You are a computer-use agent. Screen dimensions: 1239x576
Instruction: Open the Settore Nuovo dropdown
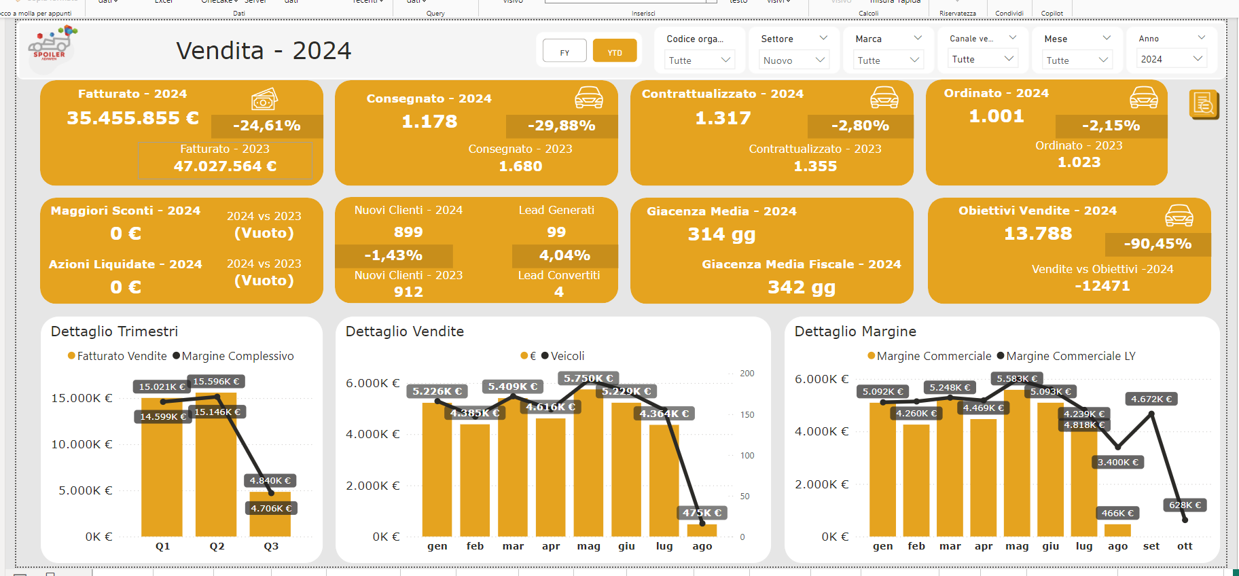pos(793,60)
